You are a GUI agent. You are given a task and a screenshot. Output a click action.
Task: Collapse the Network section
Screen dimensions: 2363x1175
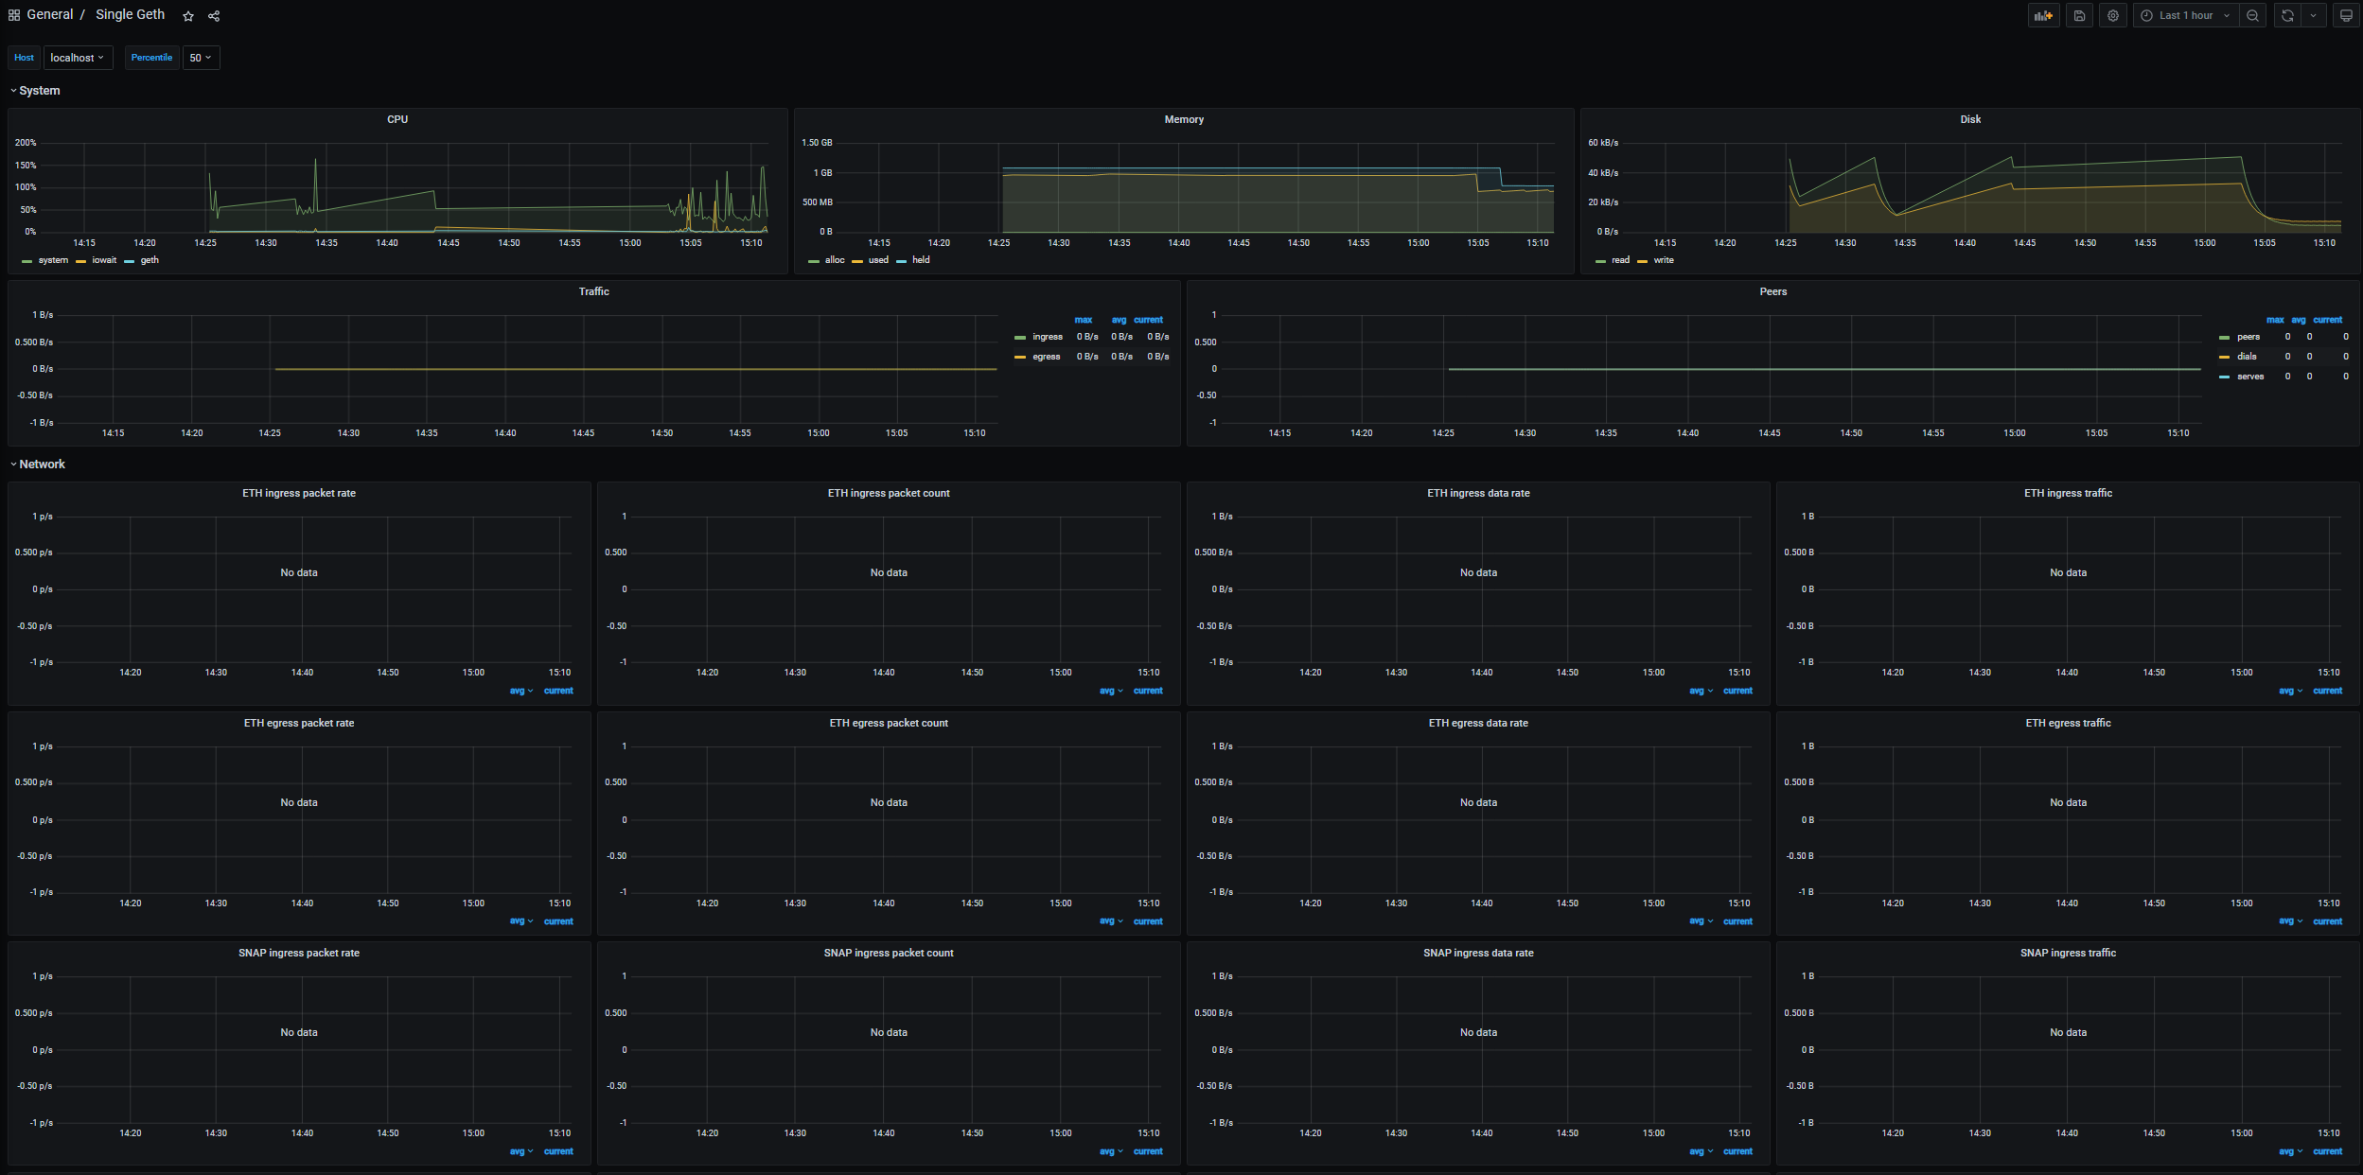click(41, 464)
